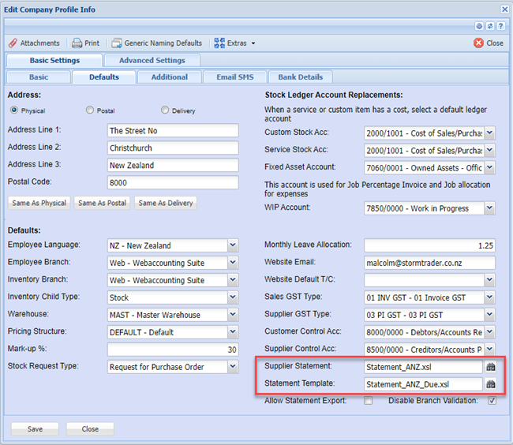This screenshot has height=445, width=513.
Task: Expand the WIP Account dropdown
Action: click(489, 208)
